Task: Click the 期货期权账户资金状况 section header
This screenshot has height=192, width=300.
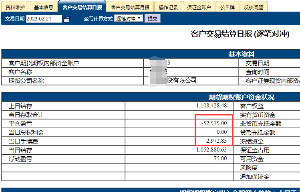Action: pyautogui.click(x=241, y=97)
